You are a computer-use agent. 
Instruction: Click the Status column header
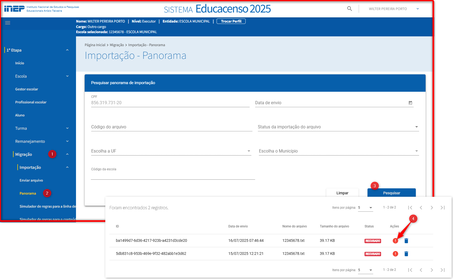(x=369, y=226)
